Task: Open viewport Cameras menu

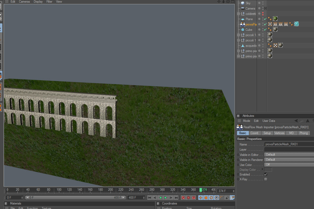Action: (x=24, y=2)
